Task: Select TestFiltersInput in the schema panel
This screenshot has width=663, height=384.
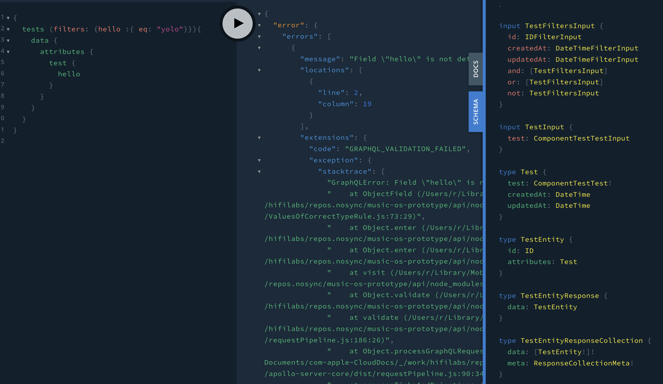Action: 560,26
